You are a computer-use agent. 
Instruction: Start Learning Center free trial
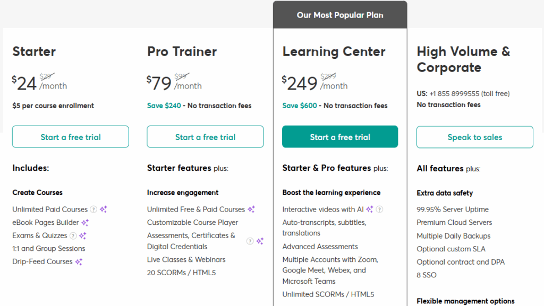point(340,137)
